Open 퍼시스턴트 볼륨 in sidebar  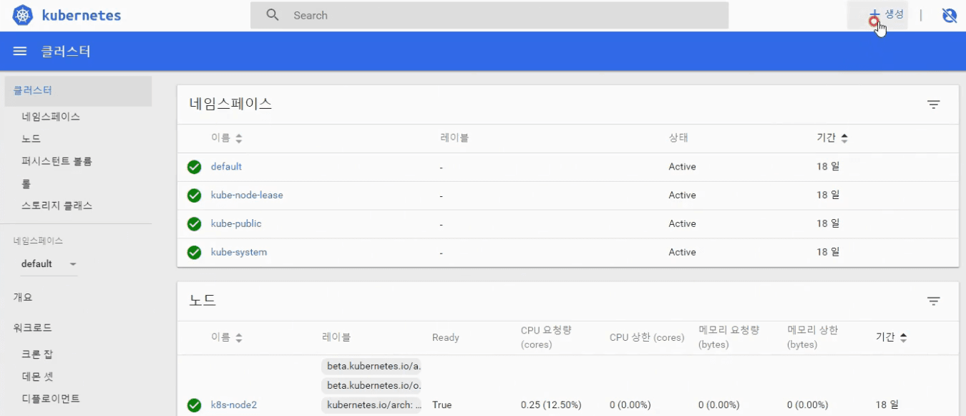click(57, 162)
